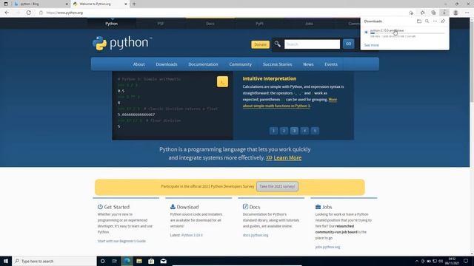The height and width of the screenshot is (266, 474).
Task: Open the About menu
Action: coord(138,64)
